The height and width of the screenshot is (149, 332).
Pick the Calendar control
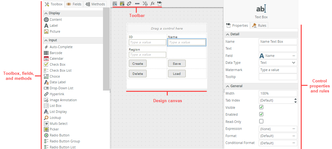point(54,58)
